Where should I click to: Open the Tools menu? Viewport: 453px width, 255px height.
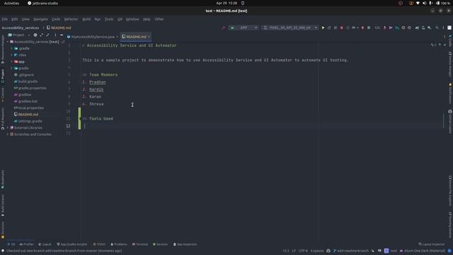[x=109, y=19]
